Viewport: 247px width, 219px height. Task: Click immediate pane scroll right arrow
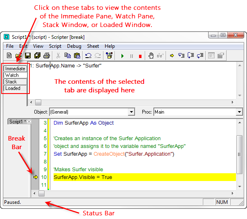(233, 102)
